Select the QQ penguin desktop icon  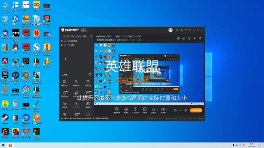[x=16, y=48]
